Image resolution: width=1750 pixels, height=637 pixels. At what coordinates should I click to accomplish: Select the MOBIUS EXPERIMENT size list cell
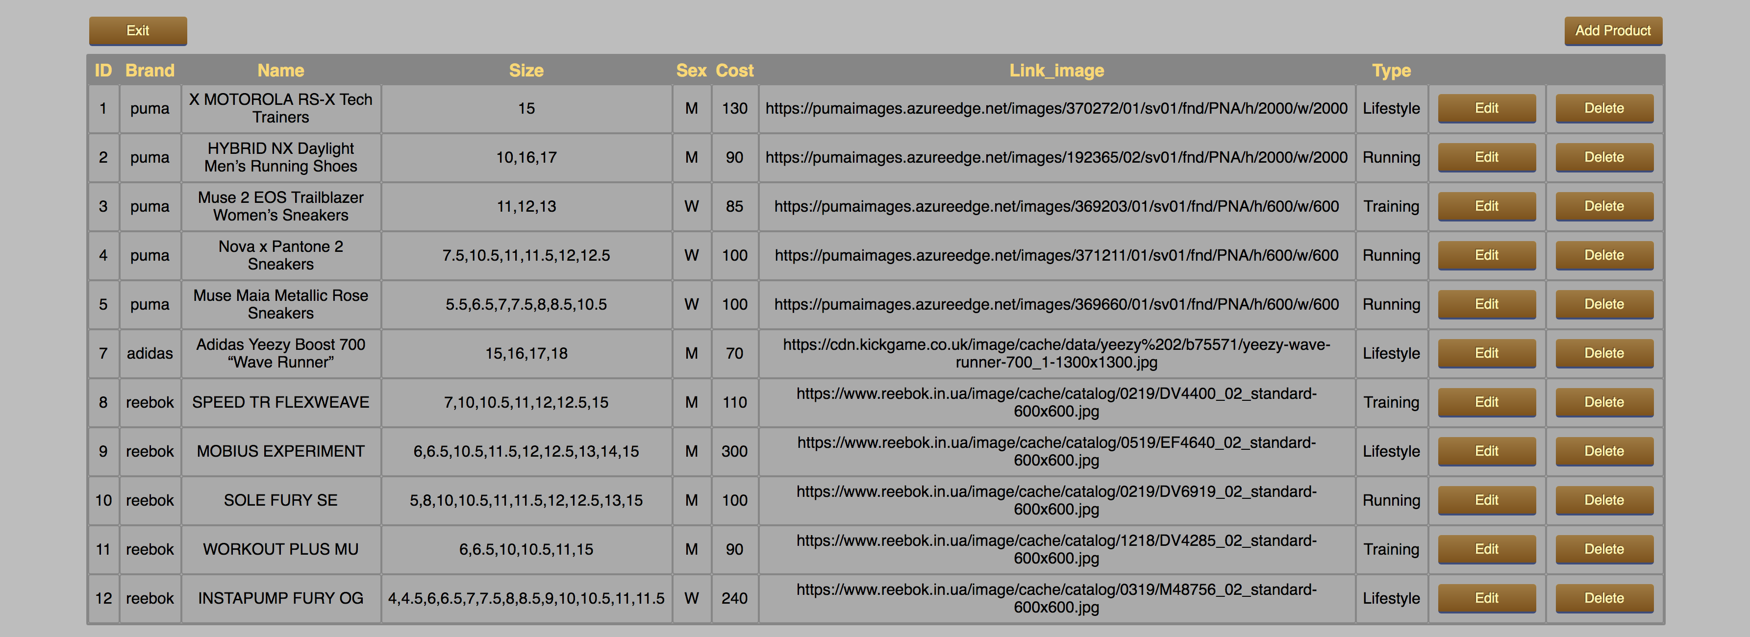526,451
